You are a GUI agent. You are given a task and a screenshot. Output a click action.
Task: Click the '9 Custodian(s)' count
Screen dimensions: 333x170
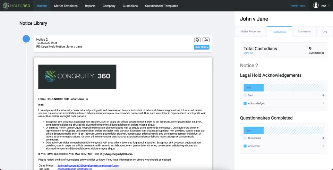[316, 51]
